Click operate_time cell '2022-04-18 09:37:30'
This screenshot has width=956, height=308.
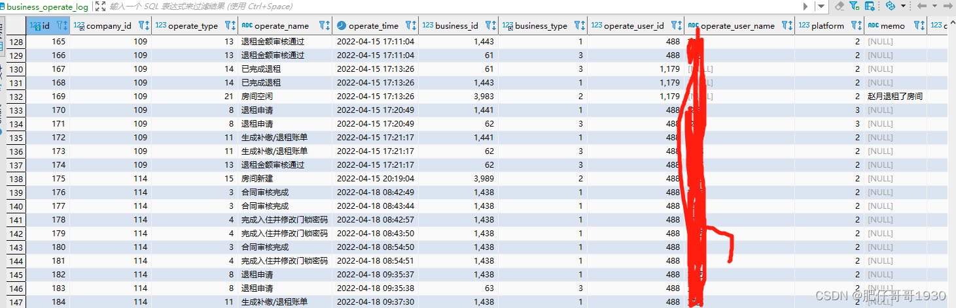pyautogui.click(x=375, y=302)
